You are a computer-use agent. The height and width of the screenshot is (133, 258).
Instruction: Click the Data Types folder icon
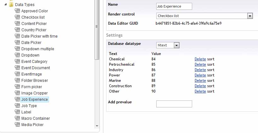[11, 5]
